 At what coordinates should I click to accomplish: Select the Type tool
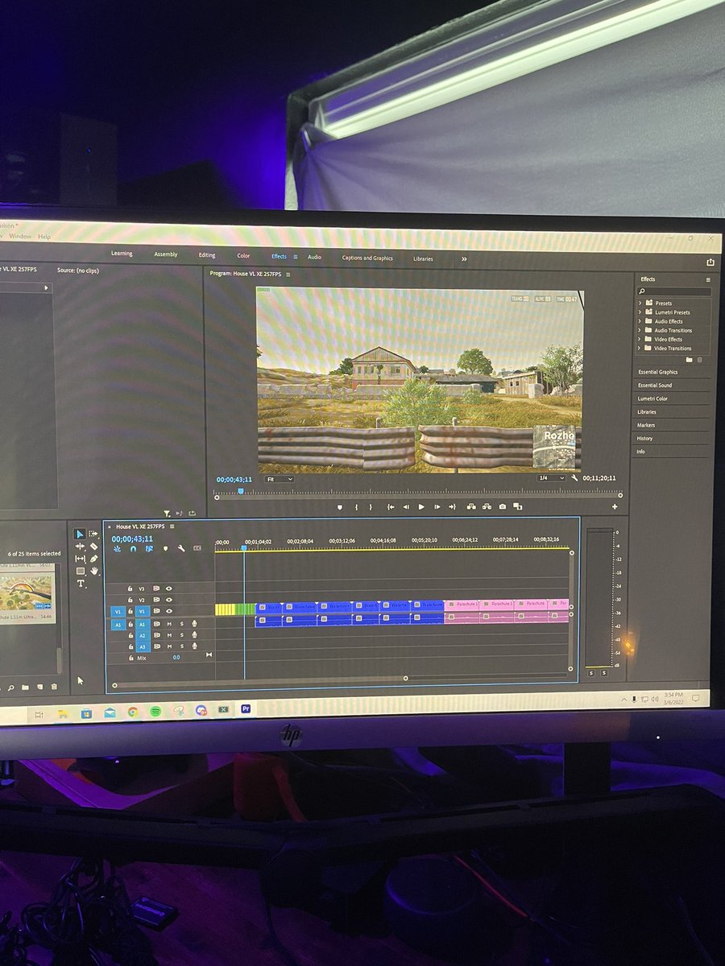(81, 584)
